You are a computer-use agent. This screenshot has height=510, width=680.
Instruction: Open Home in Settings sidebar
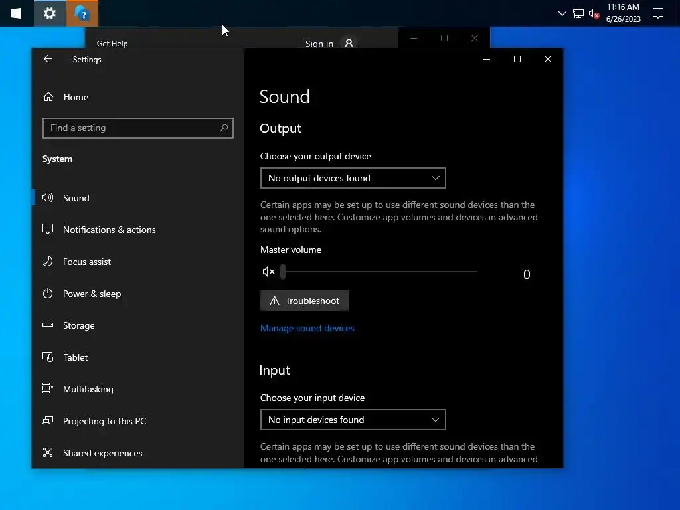coord(76,97)
